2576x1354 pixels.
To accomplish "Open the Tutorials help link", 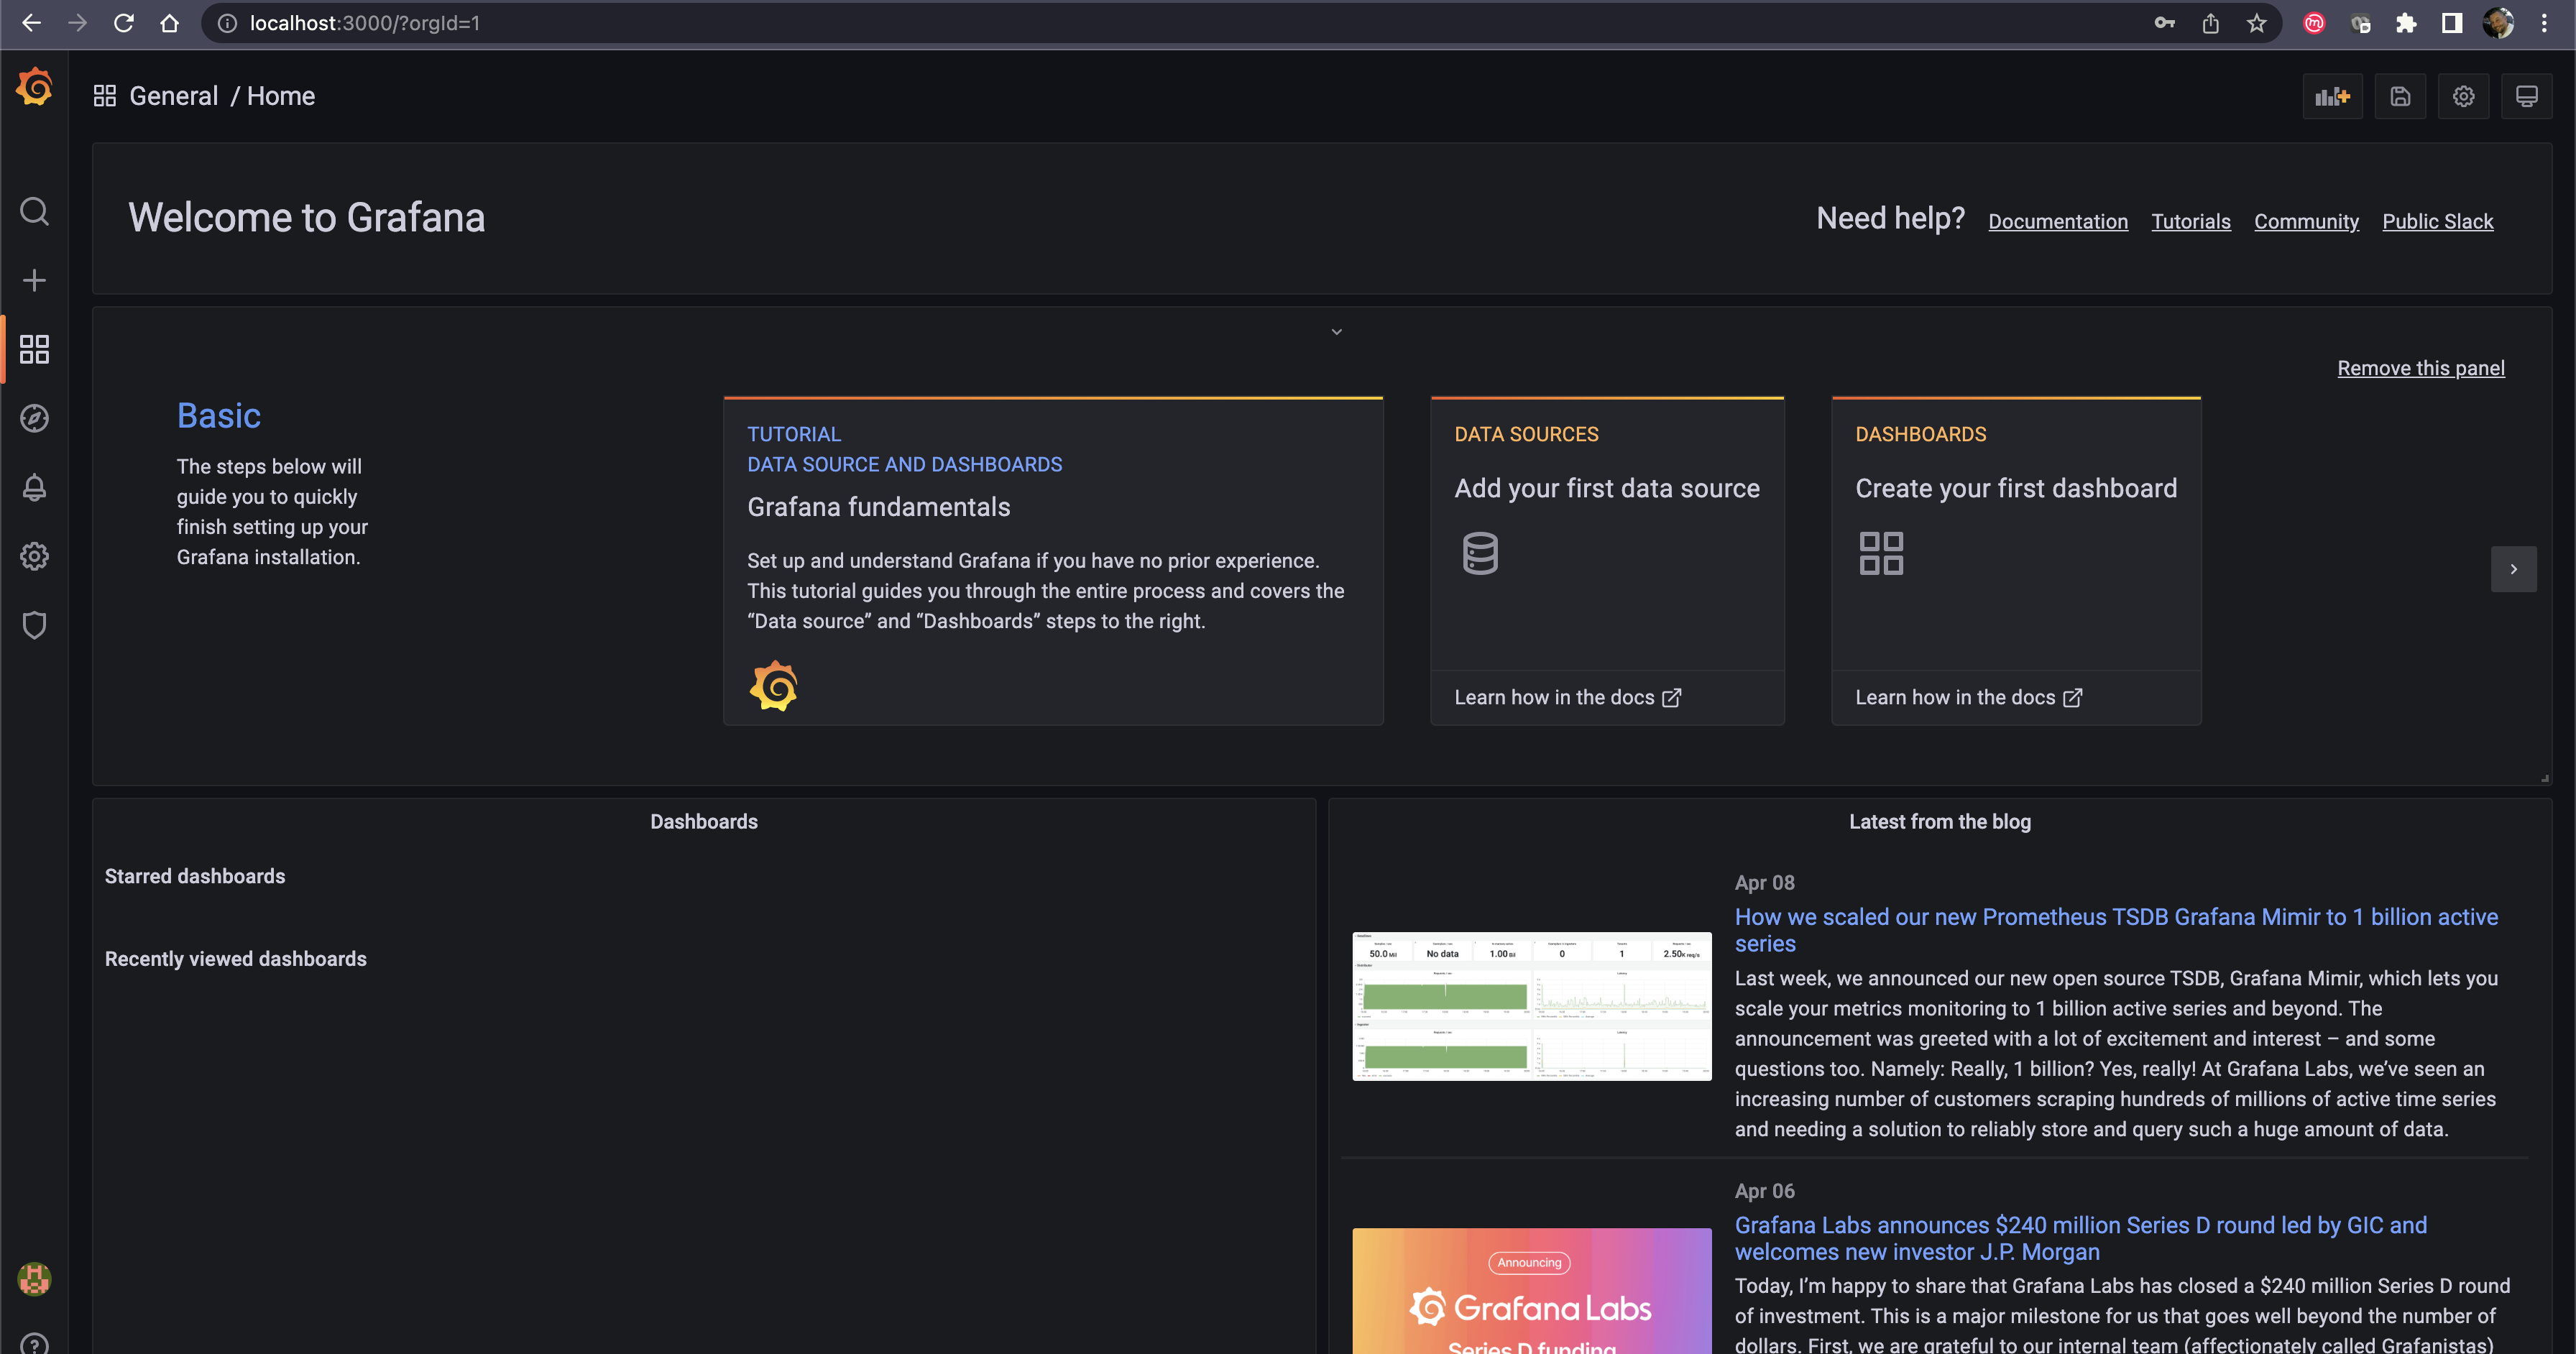I will click(x=2191, y=221).
